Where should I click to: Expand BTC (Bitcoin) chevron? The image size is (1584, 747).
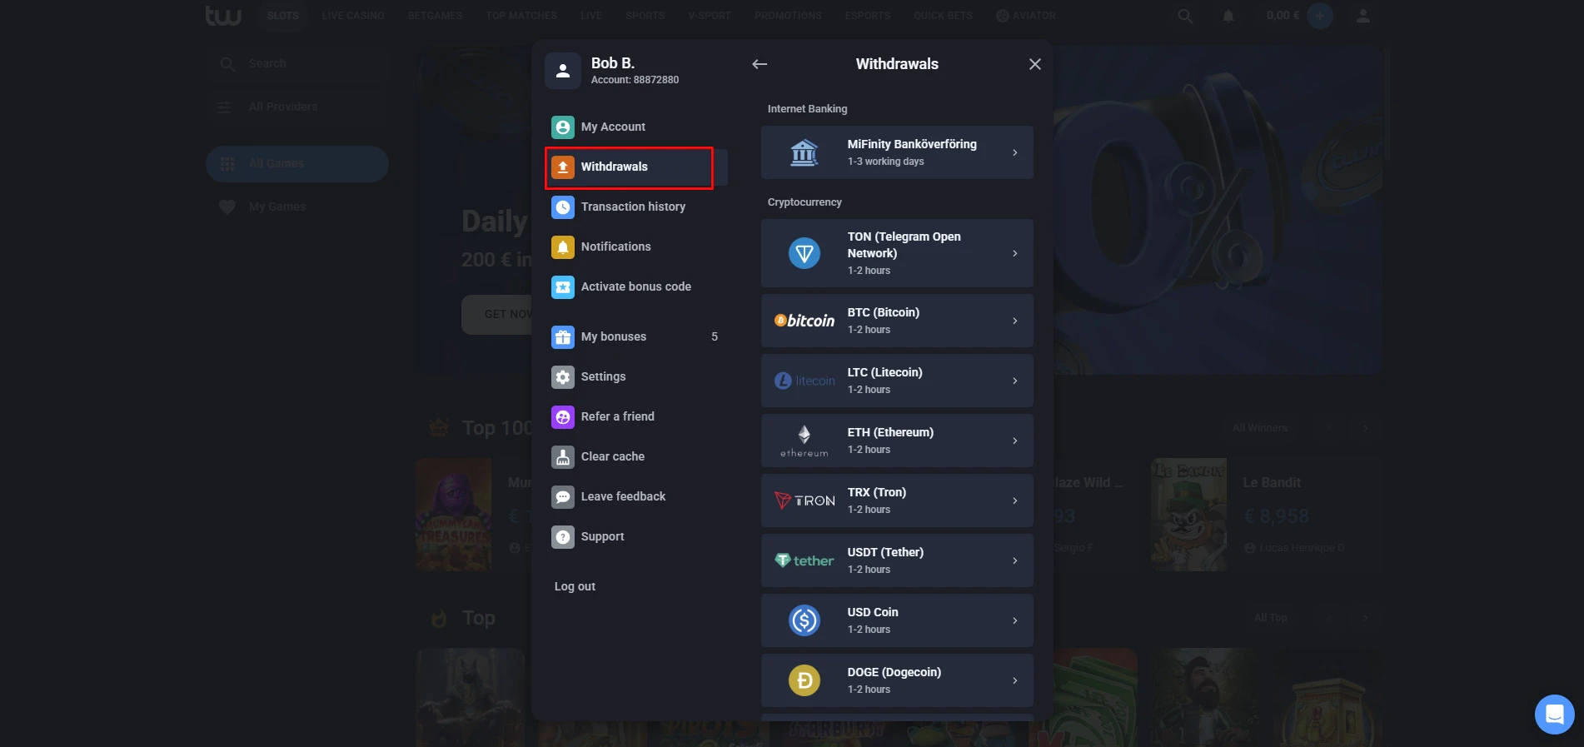[1015, 321]
